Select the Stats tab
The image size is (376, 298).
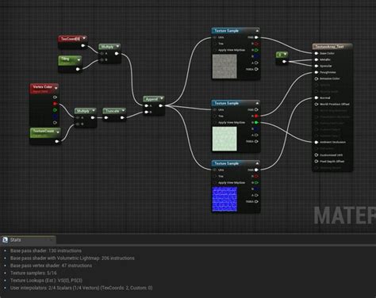tap(28, 240)
